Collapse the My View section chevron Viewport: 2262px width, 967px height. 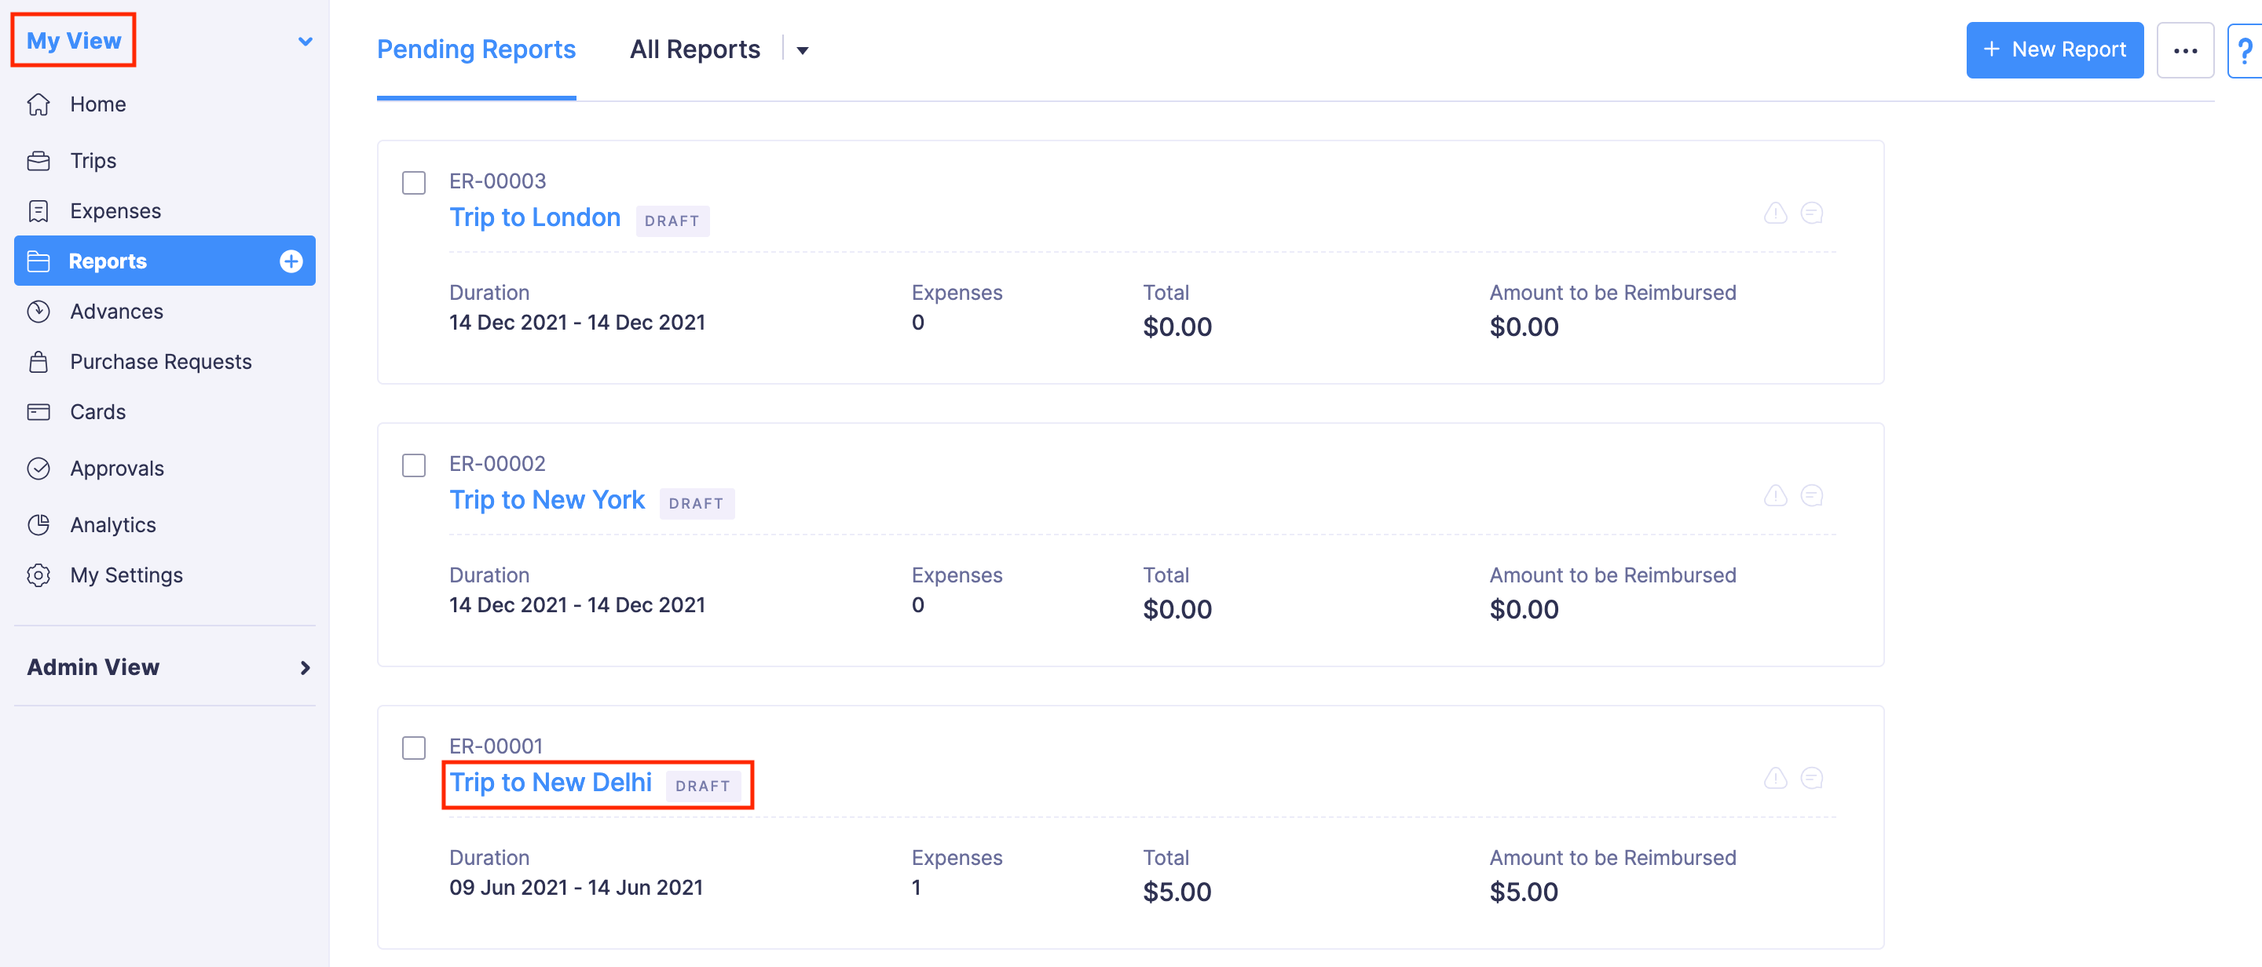[305, 40]
